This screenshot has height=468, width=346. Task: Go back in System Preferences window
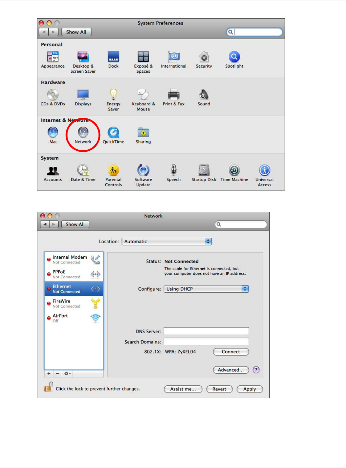(44, 32)
